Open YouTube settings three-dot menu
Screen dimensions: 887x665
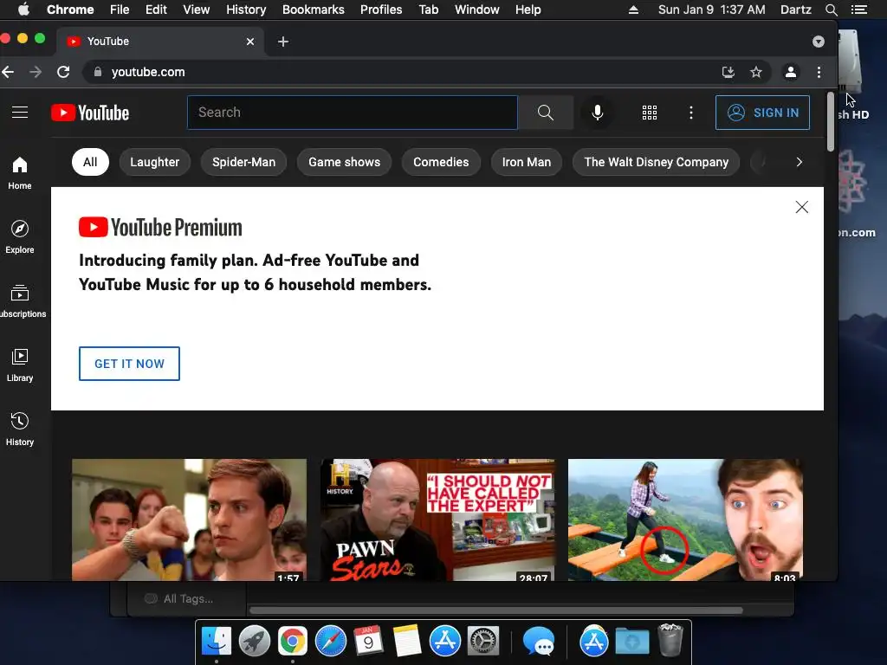pos(690,113)
